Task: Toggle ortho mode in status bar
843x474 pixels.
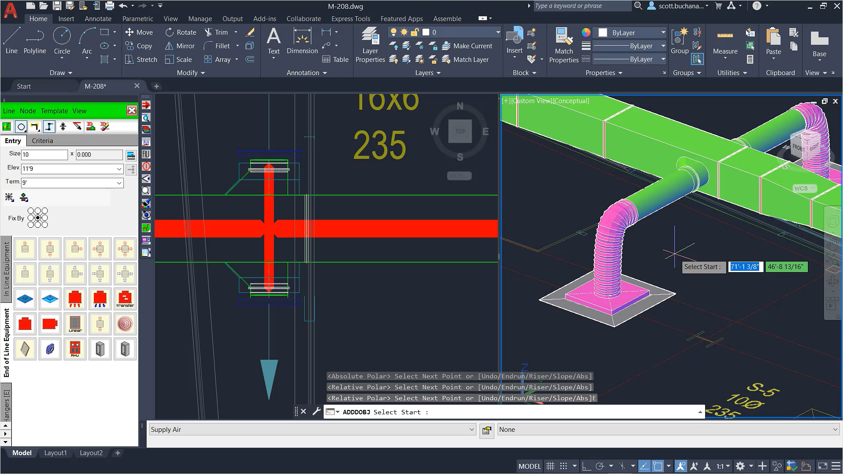Action: [x=586, y=466]
